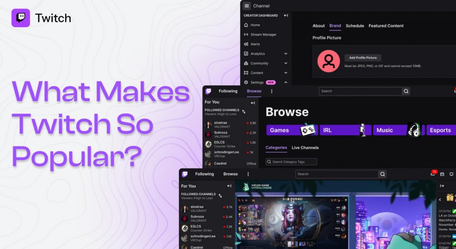Expand the Analytics section chevron
Screen dimensions: 456x249
285,54
